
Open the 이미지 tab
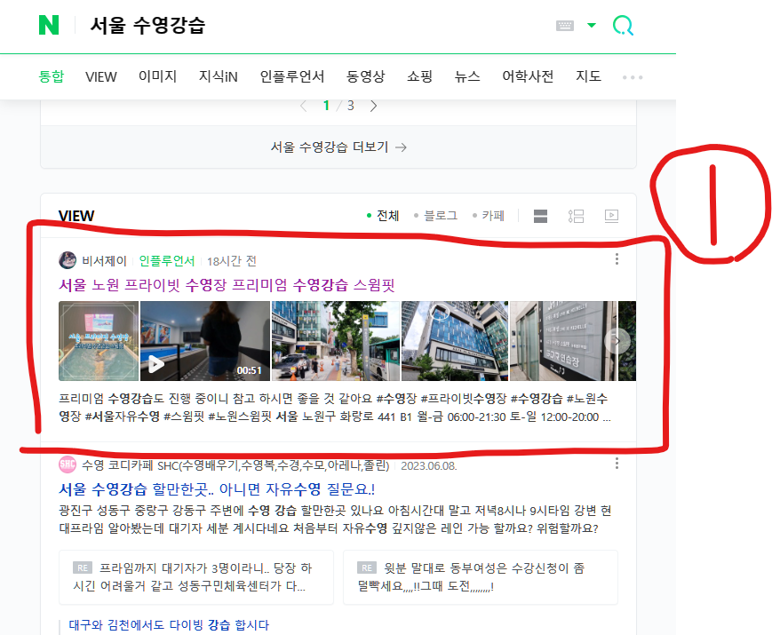[157, 76]
